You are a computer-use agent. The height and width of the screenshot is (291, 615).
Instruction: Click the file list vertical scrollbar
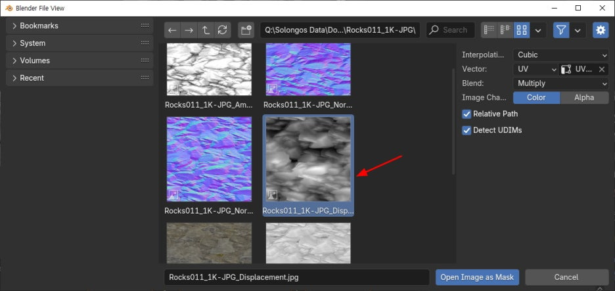454,122
